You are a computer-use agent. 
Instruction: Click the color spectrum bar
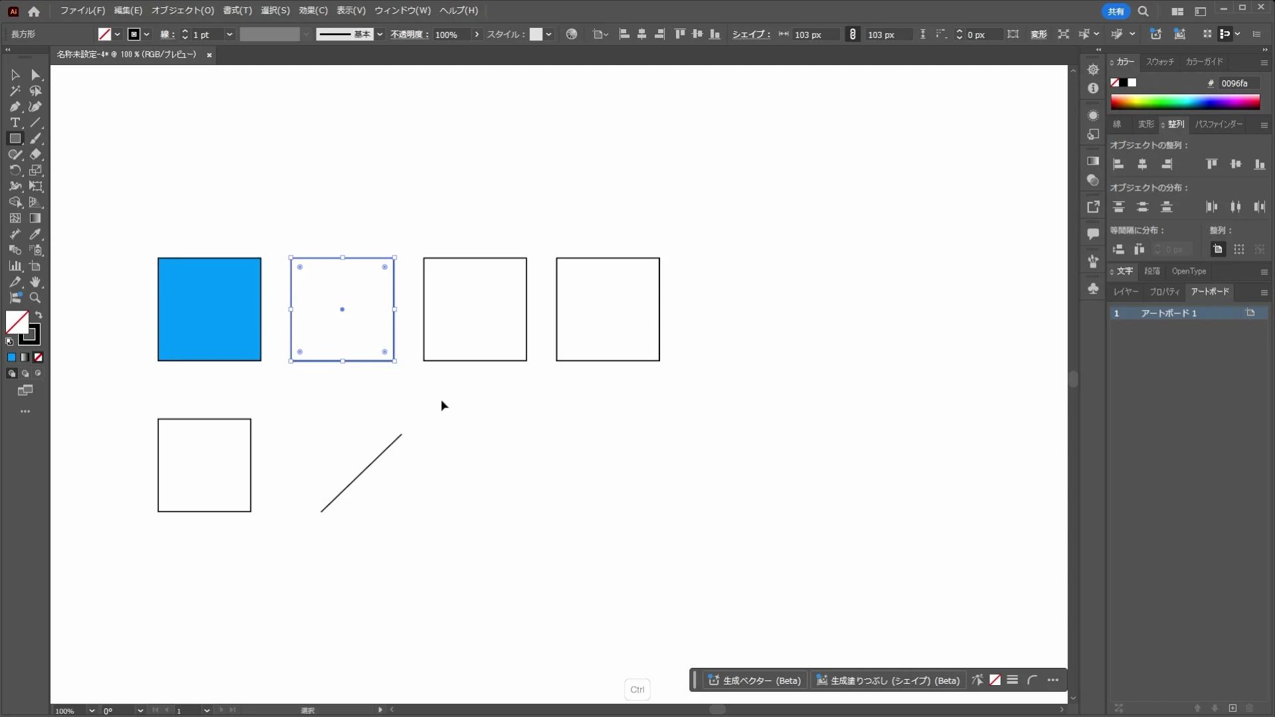point(1185,102)
